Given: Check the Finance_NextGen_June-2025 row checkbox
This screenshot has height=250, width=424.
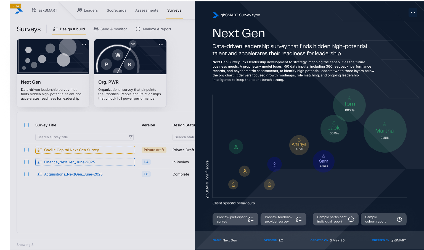Looking at the screenshot, I should coord(26,162).
